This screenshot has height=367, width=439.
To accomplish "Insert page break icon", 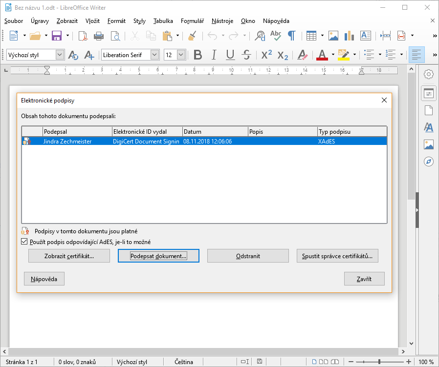I will coord(386,36).
